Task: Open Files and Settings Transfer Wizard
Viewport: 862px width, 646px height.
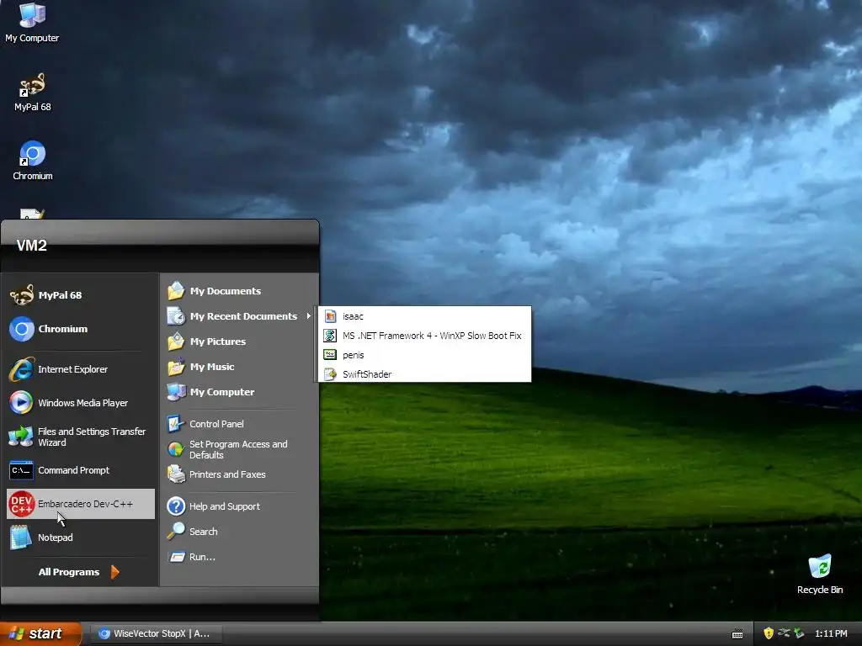Action: (80, 437)
